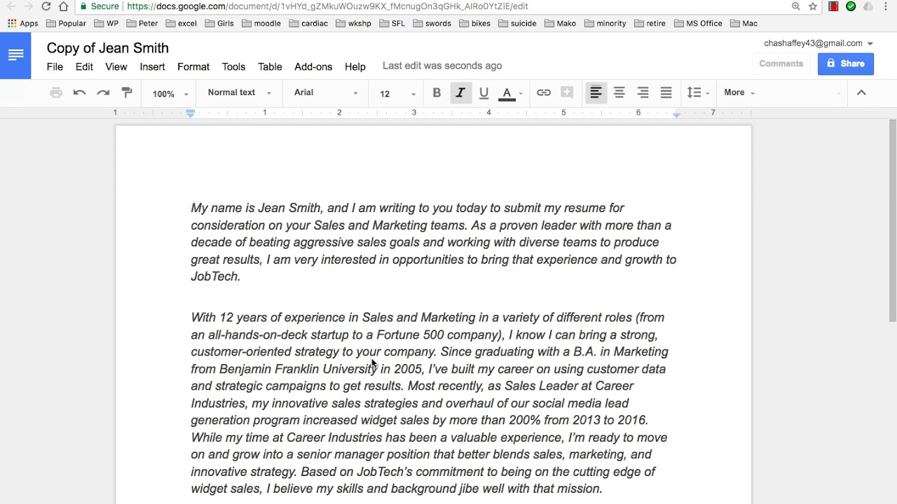Image resolution: width=897 pixels, height=504 pixels.
Task: Open the cardiac bookmarks folder
Action: tap(308, 23)
